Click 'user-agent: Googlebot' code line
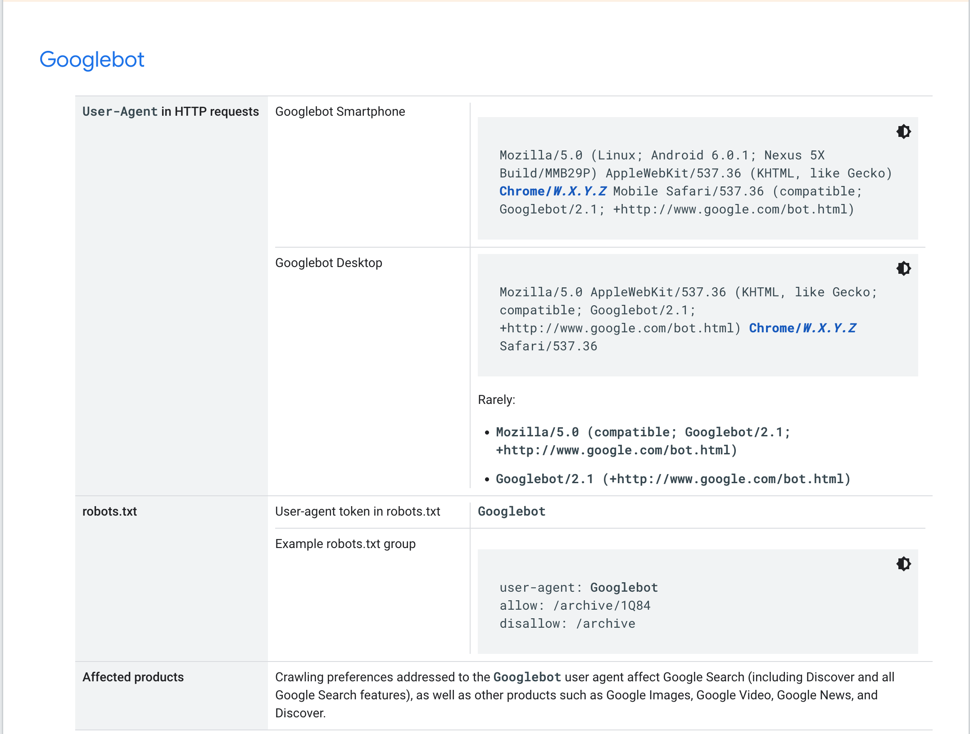Image resolution: width=970 pixels, height=734 pixels. 579,588
